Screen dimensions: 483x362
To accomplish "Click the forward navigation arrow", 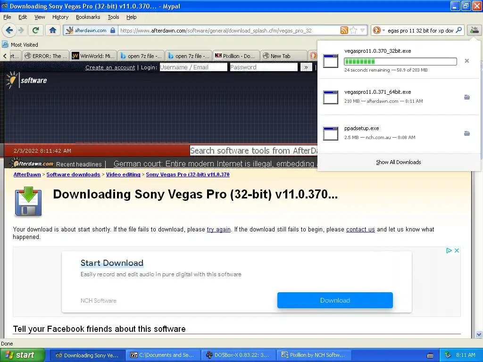I will tap(21, 30).
